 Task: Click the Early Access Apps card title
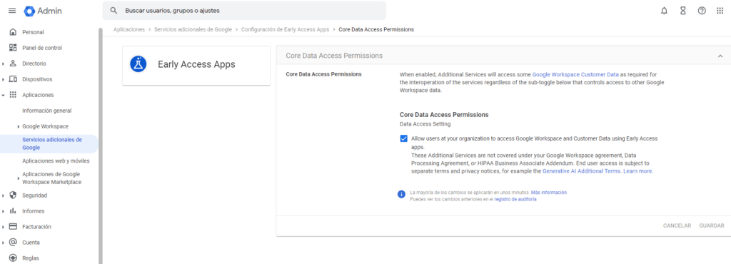pyautogui.click(x=196, y=65)
